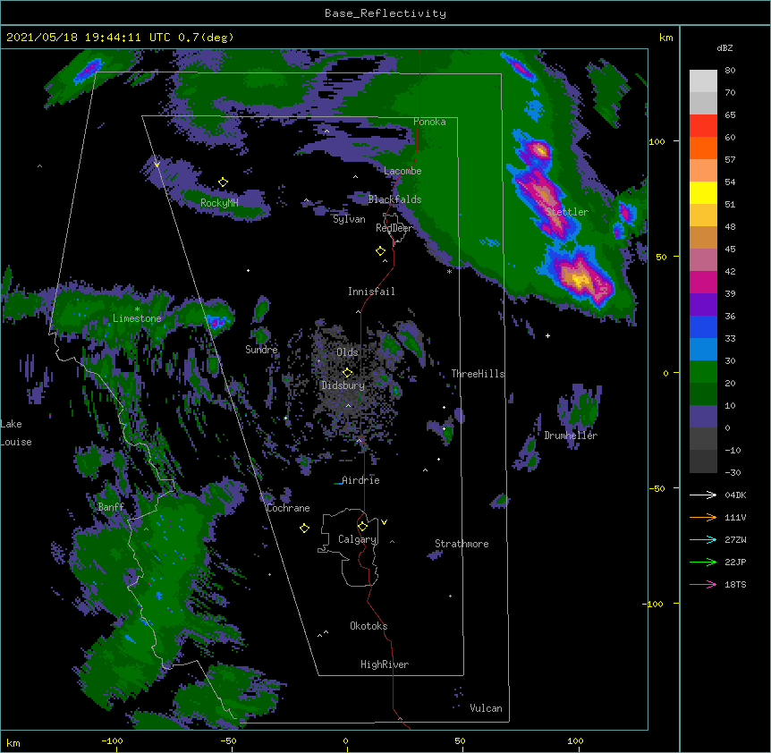Image resolution: width=771 pixels, height=753 pixels.
Task: Pick the purple 36-39 dBZ legend swatch
Action: 703,305
